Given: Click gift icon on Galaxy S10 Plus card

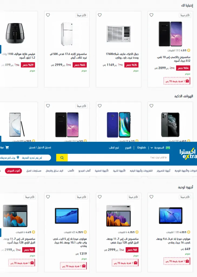Looking at the screenshot, I should click(x=187, y=81).
